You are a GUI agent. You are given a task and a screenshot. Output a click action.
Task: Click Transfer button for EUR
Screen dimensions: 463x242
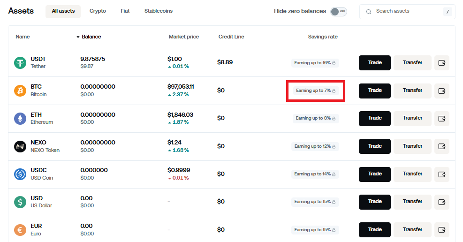pyautogui.click(x=412, y=230)
